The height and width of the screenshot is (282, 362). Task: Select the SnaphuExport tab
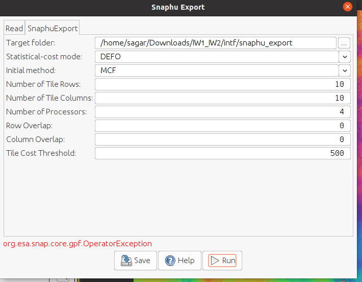[x=52, y=29]
